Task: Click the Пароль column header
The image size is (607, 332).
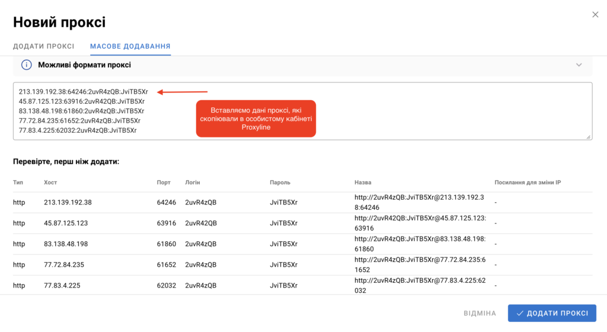Action: [x=280, y=183]
